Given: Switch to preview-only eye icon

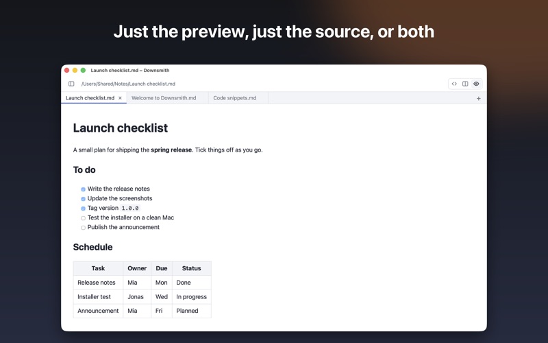Looking at the screenshot, I should 476,84.
